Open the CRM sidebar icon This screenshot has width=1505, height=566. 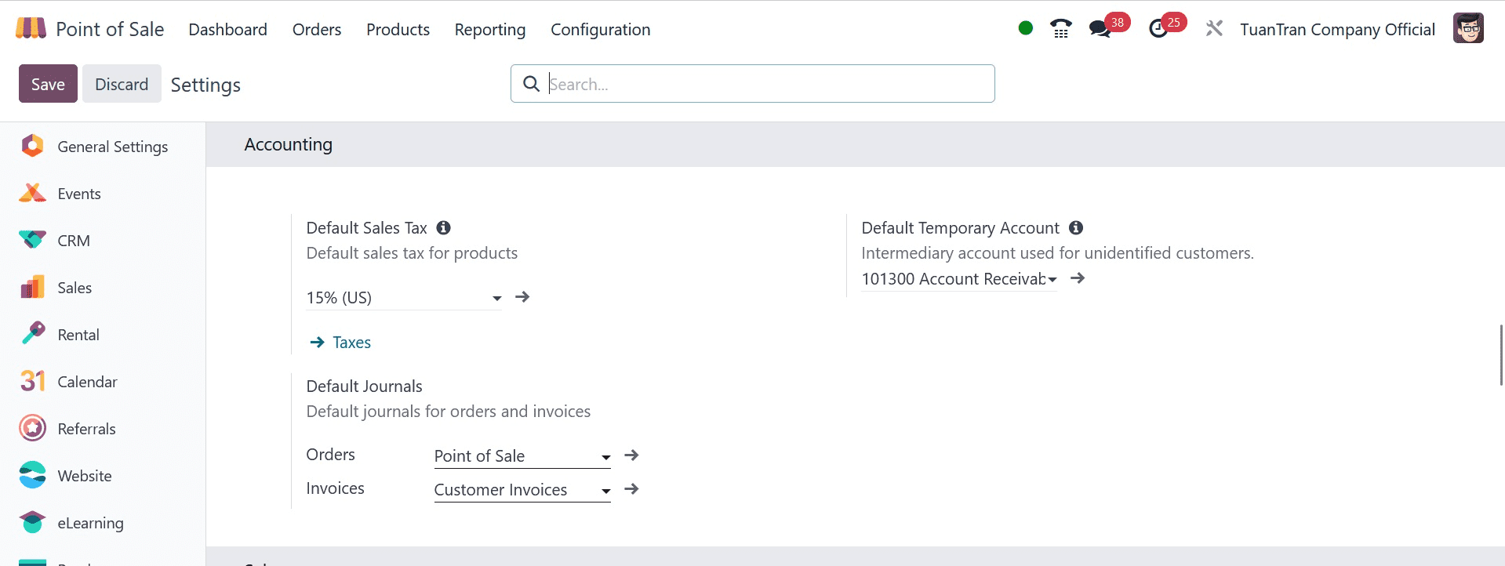[x=33, y=240]
